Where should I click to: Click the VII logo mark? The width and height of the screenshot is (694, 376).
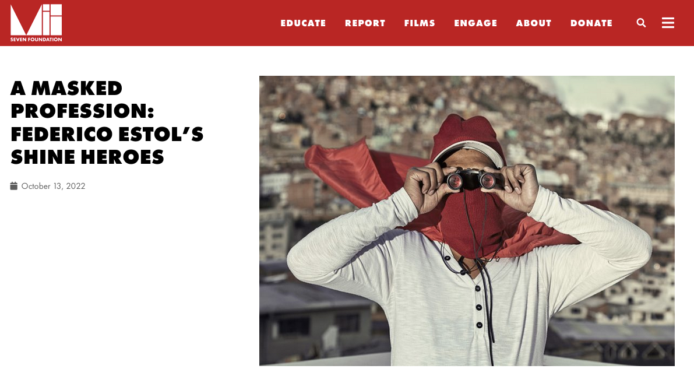click(x=36, y=19)
